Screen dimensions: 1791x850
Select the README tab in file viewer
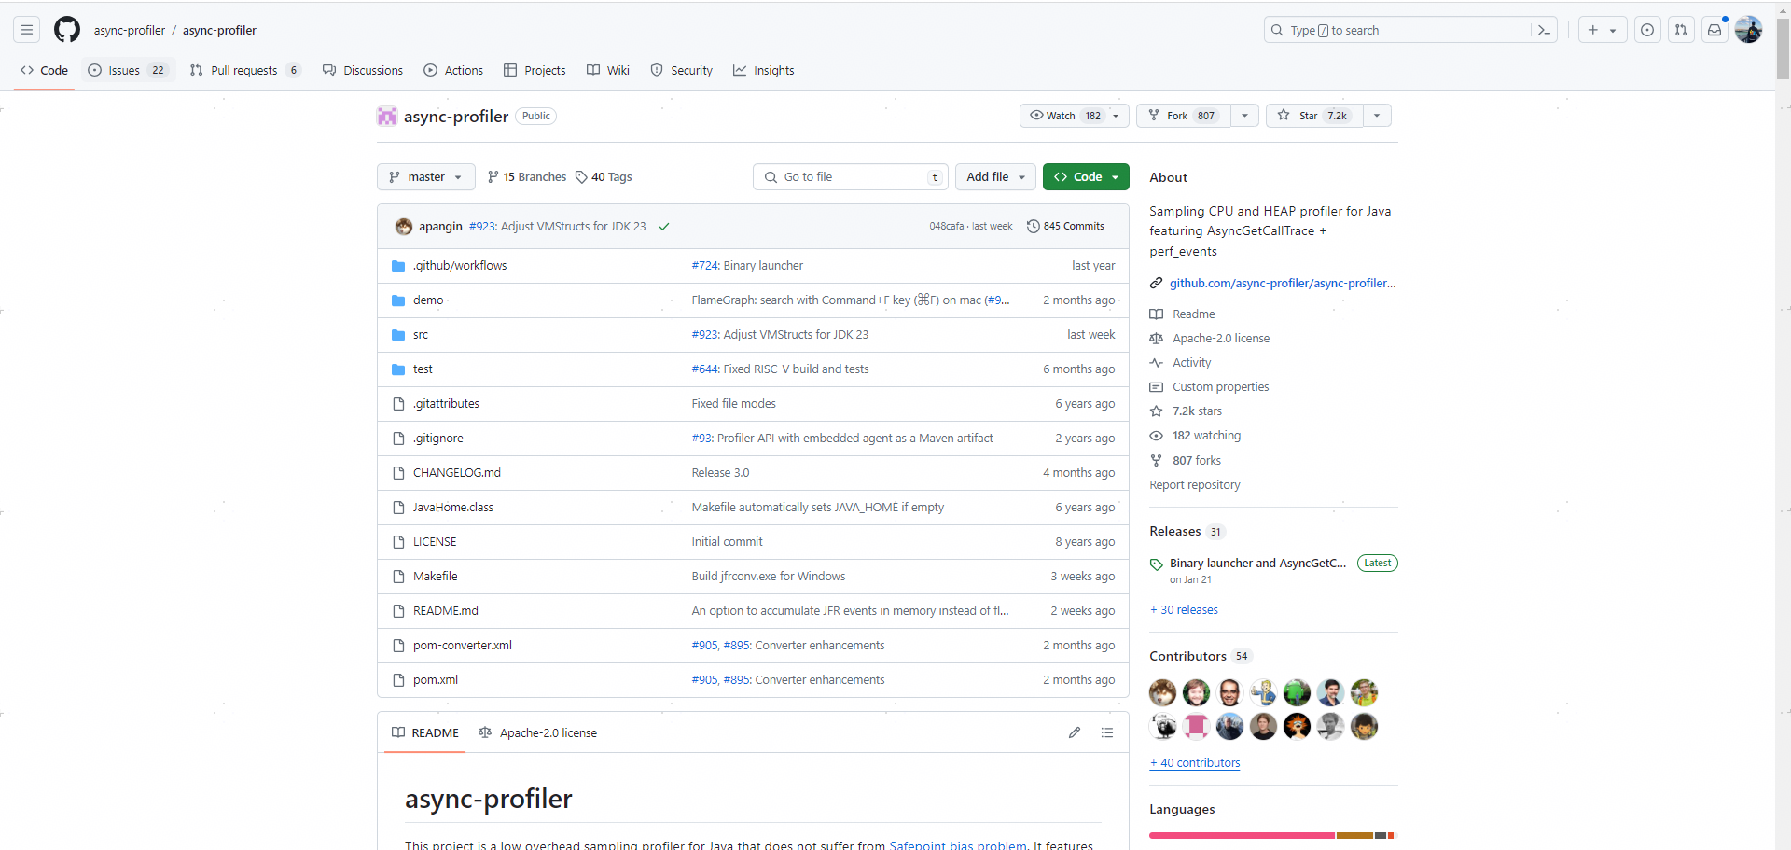point(425,733)
